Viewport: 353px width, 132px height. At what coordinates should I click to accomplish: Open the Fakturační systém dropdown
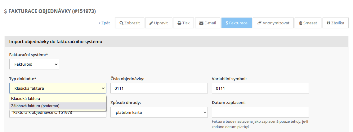click(34, 64)
